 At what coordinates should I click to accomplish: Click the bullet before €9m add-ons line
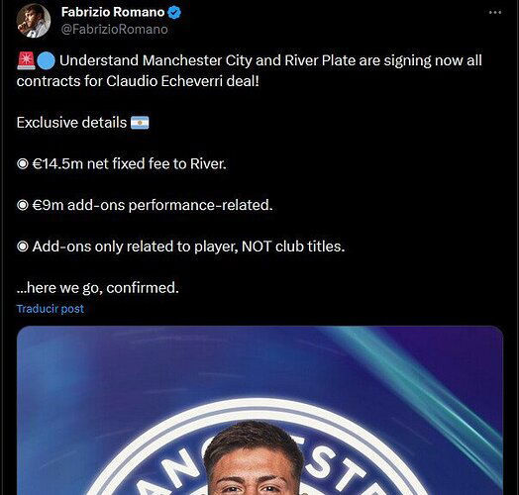coord(23,205)
